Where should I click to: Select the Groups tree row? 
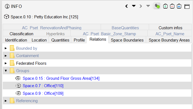click(x=97, y=71)
